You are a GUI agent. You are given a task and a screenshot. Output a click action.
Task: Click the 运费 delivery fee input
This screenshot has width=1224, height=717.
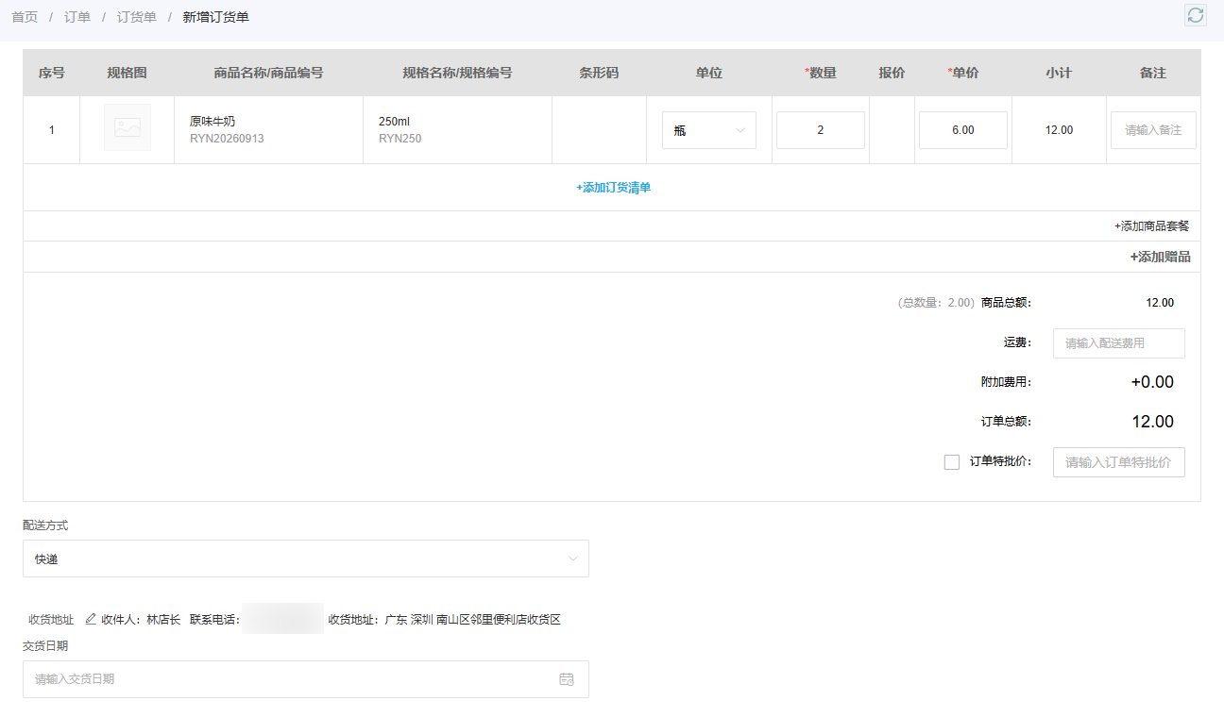click(1119, 343)
